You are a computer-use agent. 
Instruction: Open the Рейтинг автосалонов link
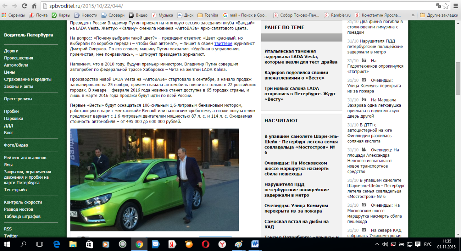pos(25,158)
